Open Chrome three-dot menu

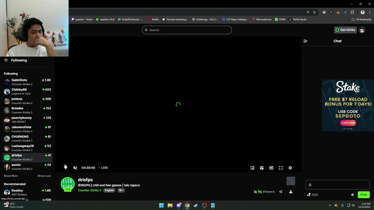370,12
